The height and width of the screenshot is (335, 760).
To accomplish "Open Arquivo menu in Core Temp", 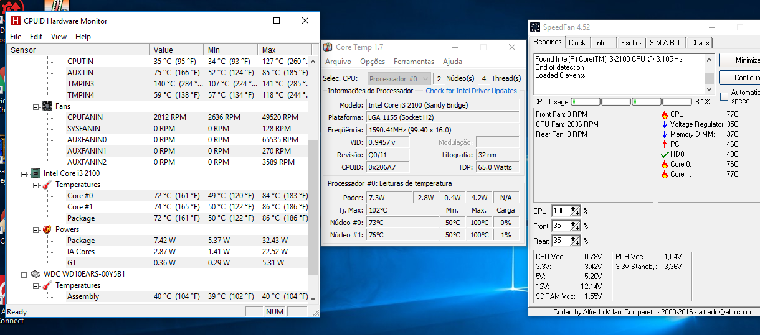I will 338,62.
